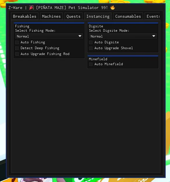Check the Auto Minefield box
The width and height of the screenshot is (170, 182).
(91, 64)
